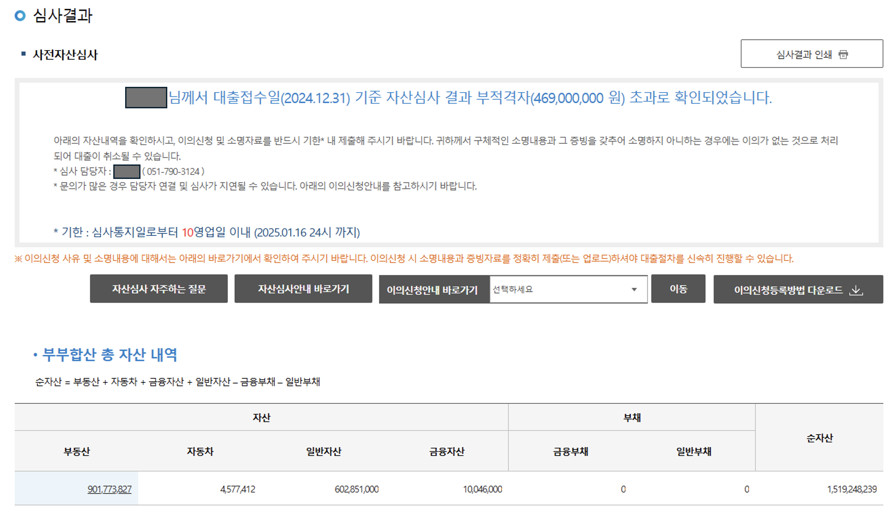The height and width of the screenshot is (514, 894).
Task: Click the 금융부채 column header
Action: (x=570, y=451)
